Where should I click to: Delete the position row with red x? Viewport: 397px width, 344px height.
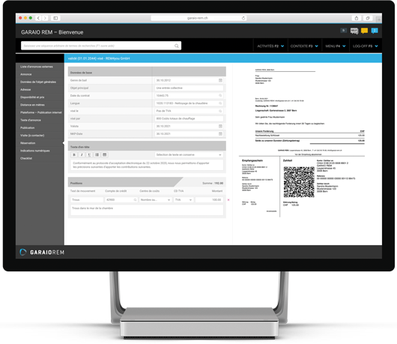click(x=228, y=200)
